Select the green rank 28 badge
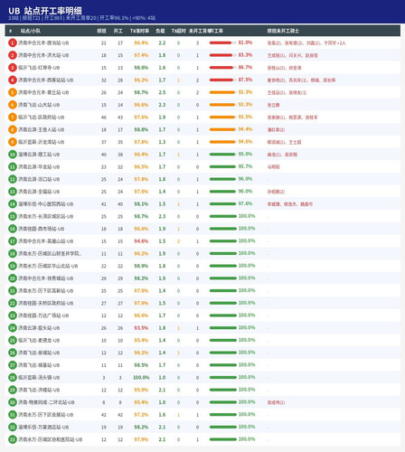 pos(13,378)
